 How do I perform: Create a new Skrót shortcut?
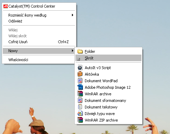point(108,58)
